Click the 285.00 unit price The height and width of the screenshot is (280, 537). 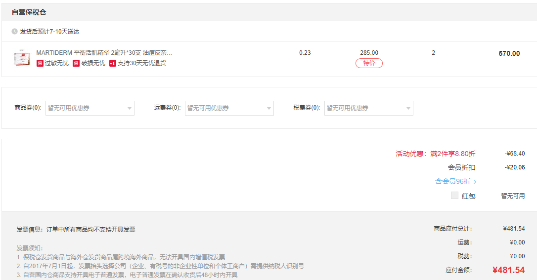coord(369,53)
